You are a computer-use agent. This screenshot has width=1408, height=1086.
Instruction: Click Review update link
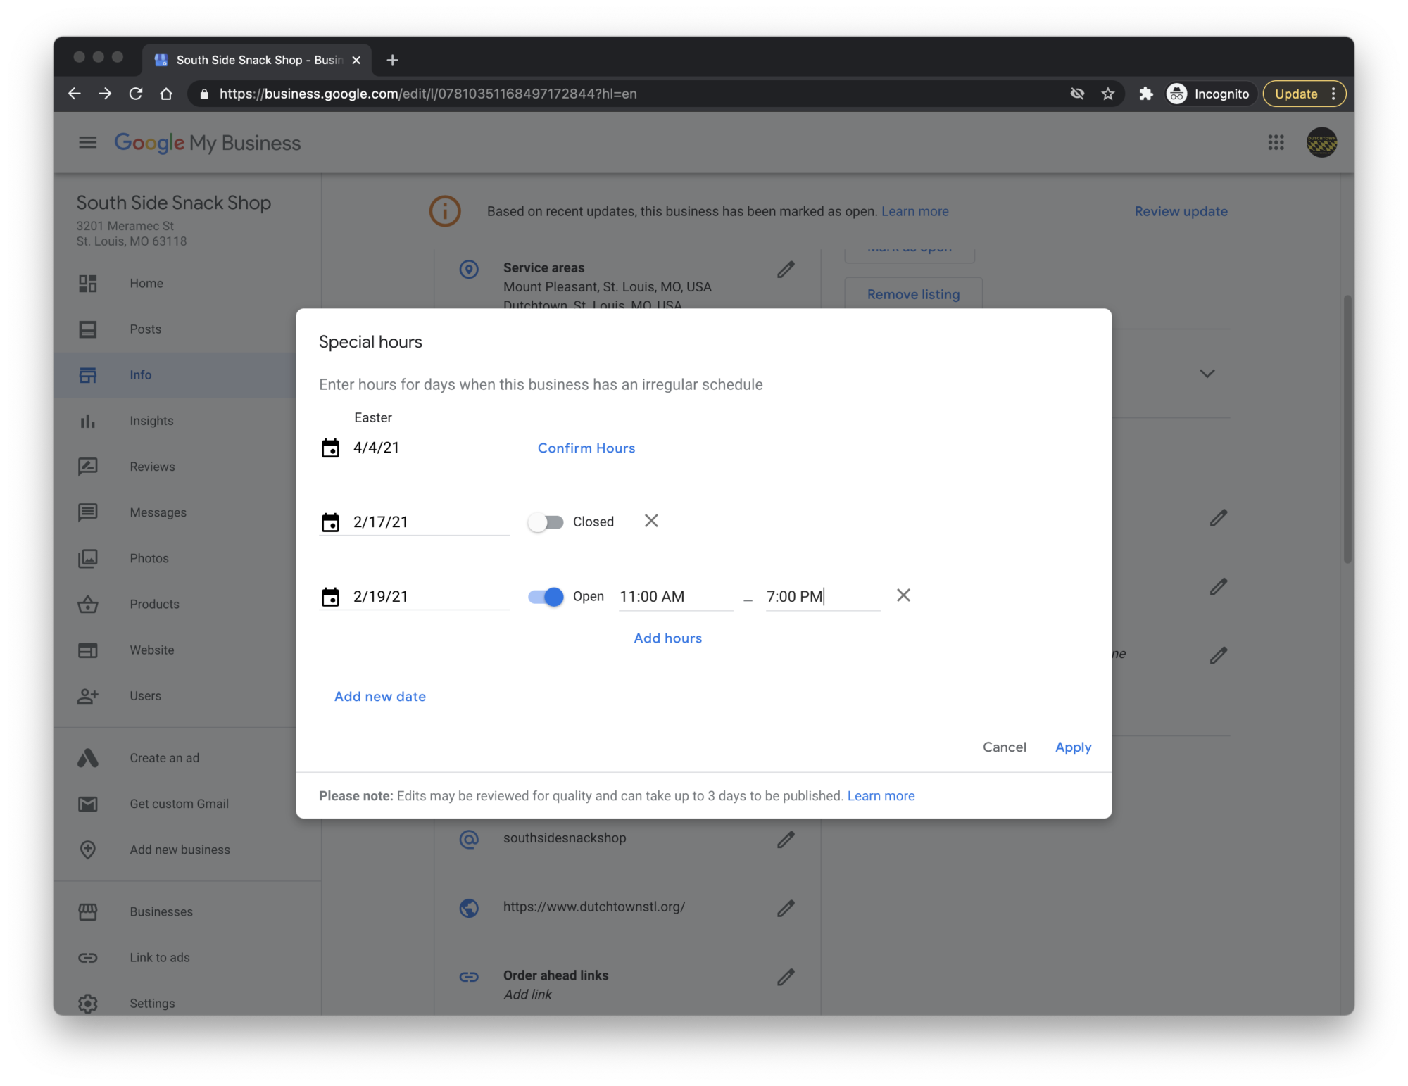(x=1181, y=211)
